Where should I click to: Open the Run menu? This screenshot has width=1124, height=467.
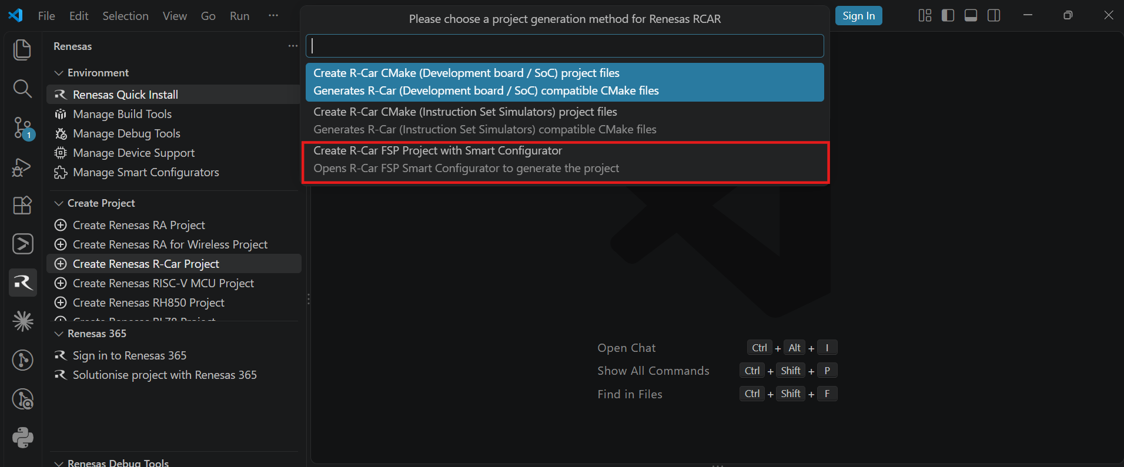[x=239, y=16]
